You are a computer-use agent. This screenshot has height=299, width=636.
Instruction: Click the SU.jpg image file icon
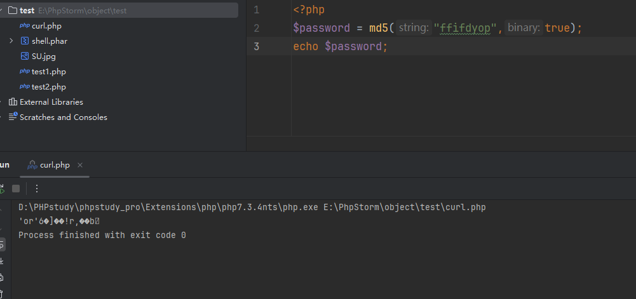(x=25, y=56)
